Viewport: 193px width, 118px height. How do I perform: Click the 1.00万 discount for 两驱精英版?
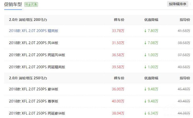[x=151, y=67]
